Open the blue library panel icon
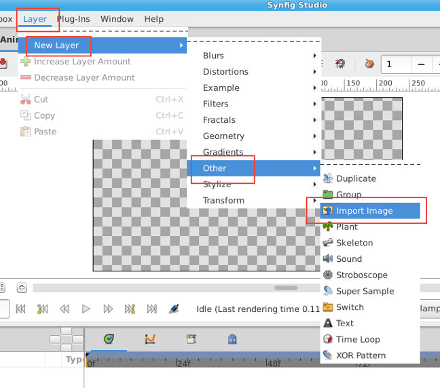Viewport: 440px width, 388px height. [x=232, y=339]
